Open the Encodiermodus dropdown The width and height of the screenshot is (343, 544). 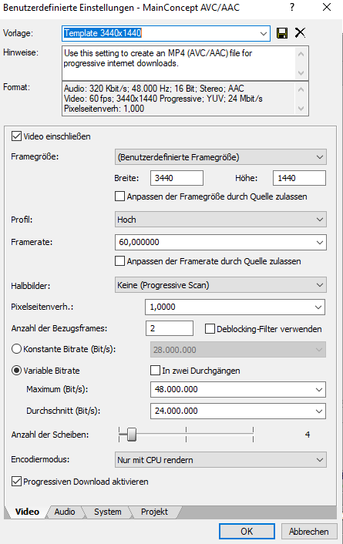pos(220,460)
